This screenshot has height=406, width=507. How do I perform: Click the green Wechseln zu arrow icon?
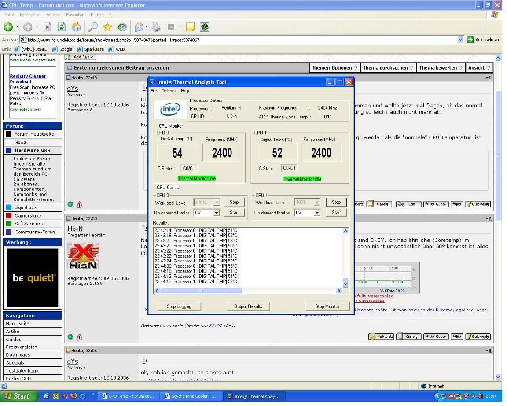point(470,40)
